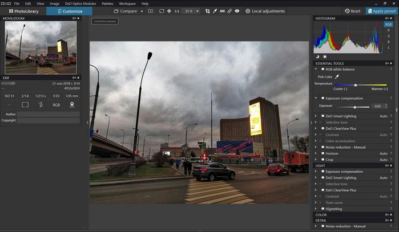Image resolution: width=399 pixels, height=232 pixels.
Task: Click the Author input field
Action: pos(48,114)
